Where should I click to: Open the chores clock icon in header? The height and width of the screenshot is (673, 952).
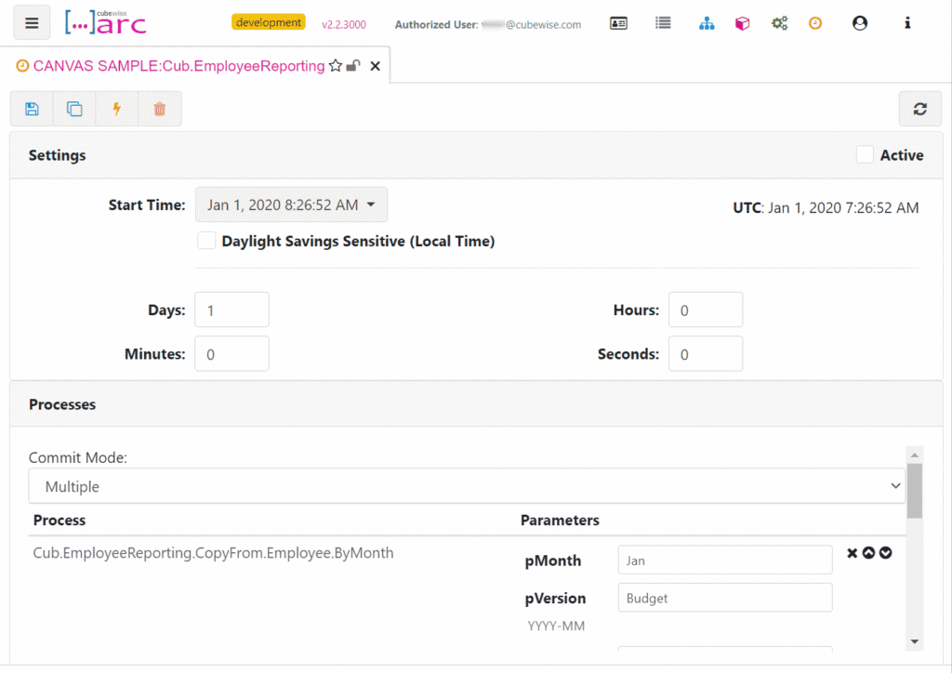coord(815,23)
